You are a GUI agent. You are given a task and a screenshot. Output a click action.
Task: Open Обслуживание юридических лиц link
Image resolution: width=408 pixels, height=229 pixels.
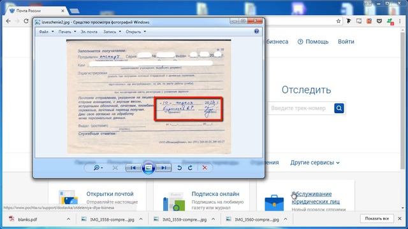pos(316,198)
